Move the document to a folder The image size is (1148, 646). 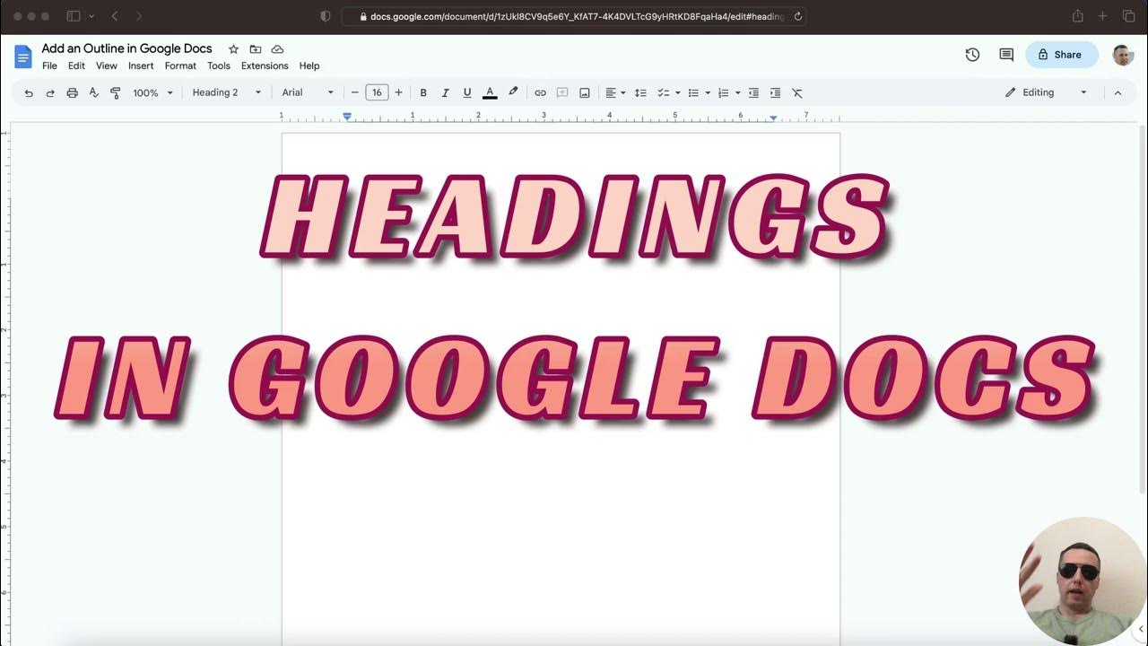[x=256, y=48]
